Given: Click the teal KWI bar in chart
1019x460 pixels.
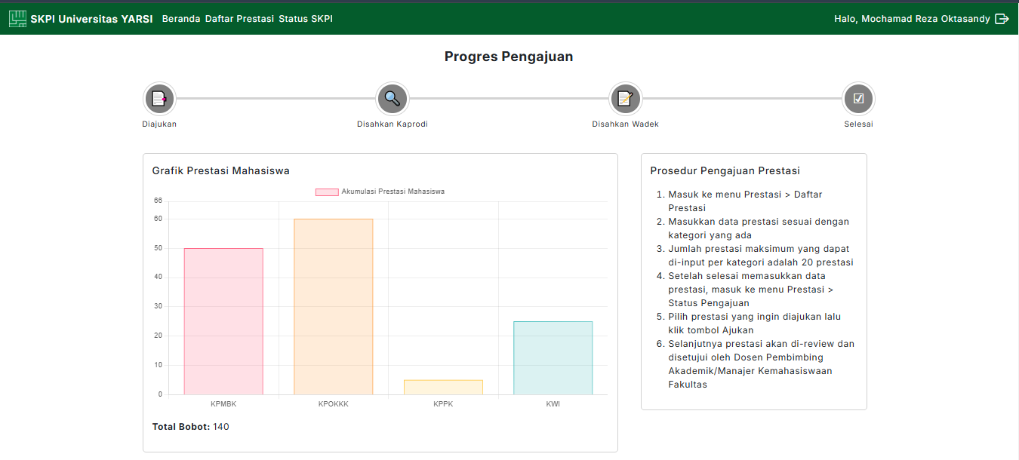Looking at the screenshot, I should [553, 357].
